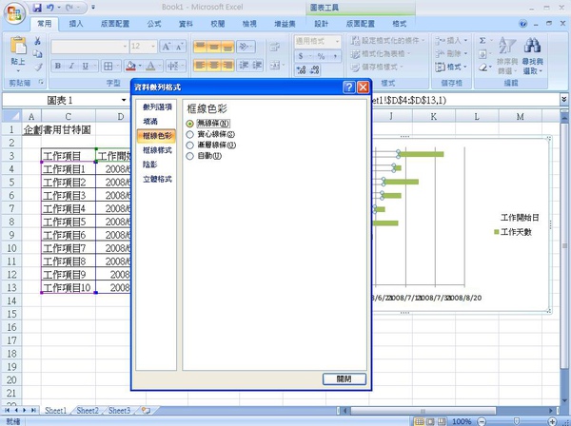The width and height of the screenshot is (571, 426).
Task: Click the Office button logo
Action: point(14,14)
